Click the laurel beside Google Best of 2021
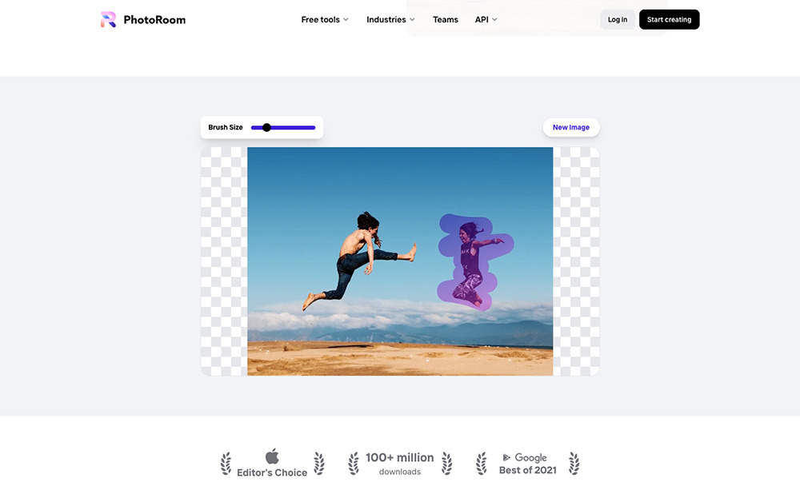The height and width of the screenshot is (486, 800). (x=482, y=464)
